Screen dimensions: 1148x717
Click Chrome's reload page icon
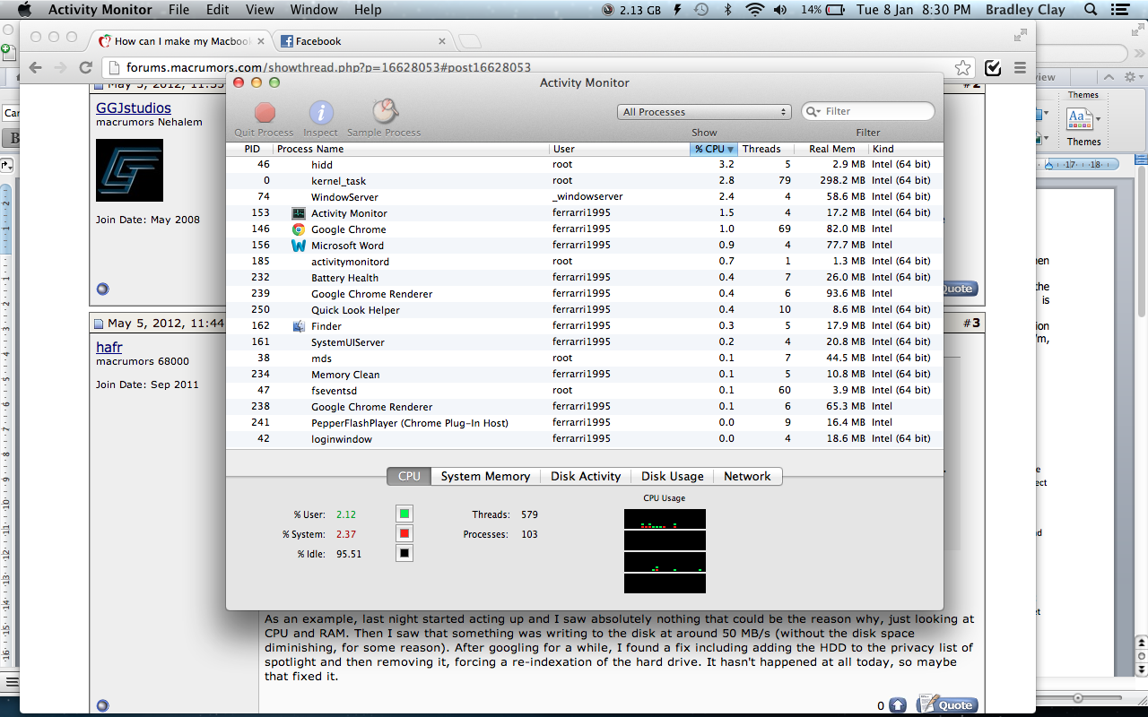[86, 67]
